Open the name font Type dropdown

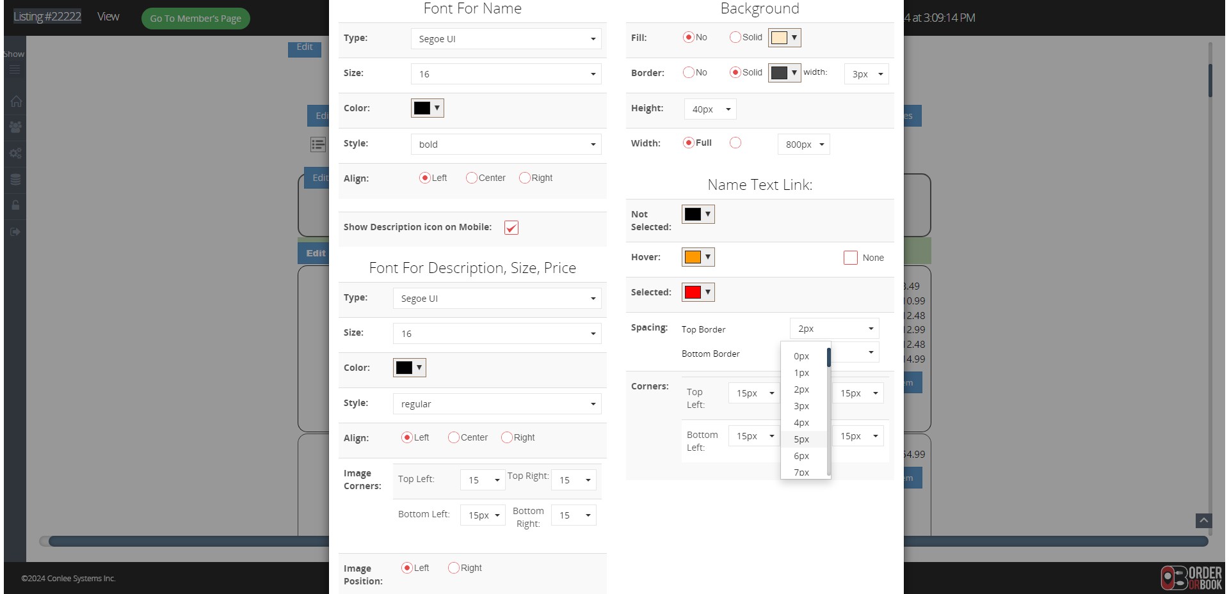click(506, 38)
